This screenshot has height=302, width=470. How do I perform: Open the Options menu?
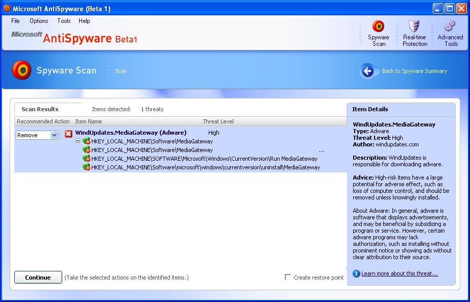click(x=39, y=21)
